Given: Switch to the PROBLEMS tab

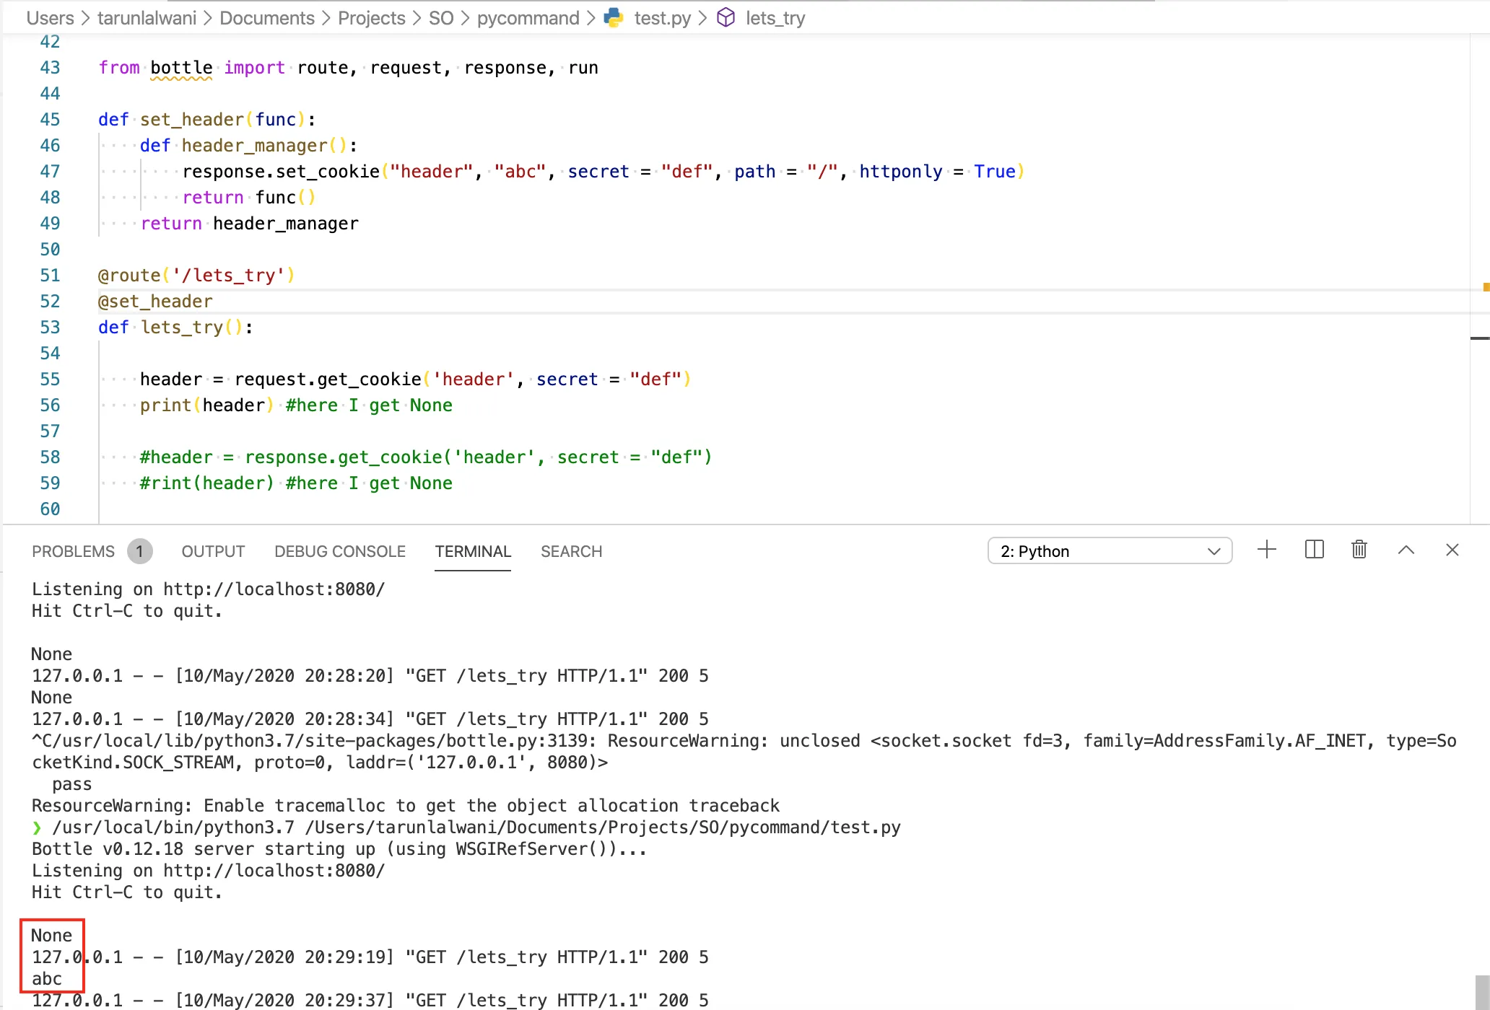Looking at the screenshot, I should coord(73,551).
